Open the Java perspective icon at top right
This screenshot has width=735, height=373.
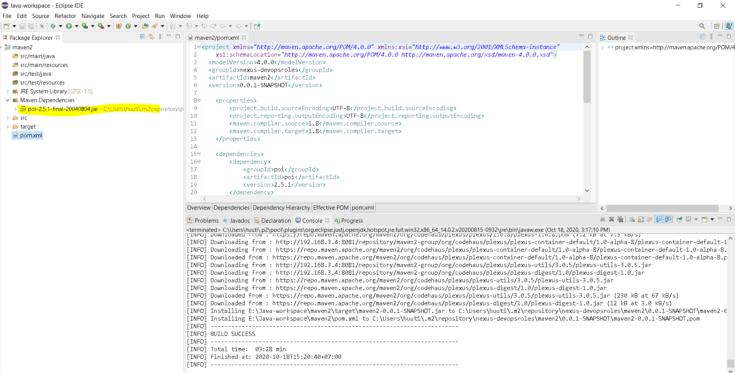[729, 26]
